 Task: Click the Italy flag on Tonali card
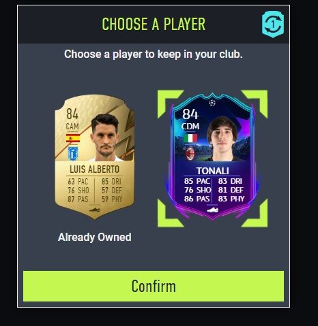coord(190,138)
